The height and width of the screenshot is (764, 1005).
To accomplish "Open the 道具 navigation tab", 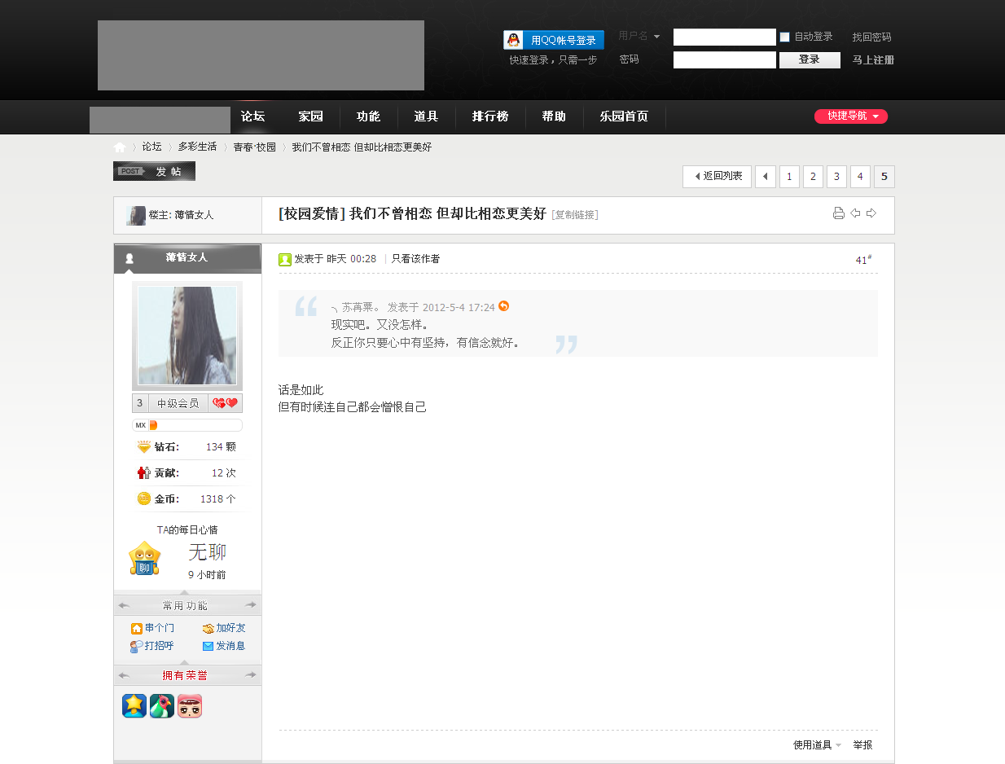I will pos(426,116).
